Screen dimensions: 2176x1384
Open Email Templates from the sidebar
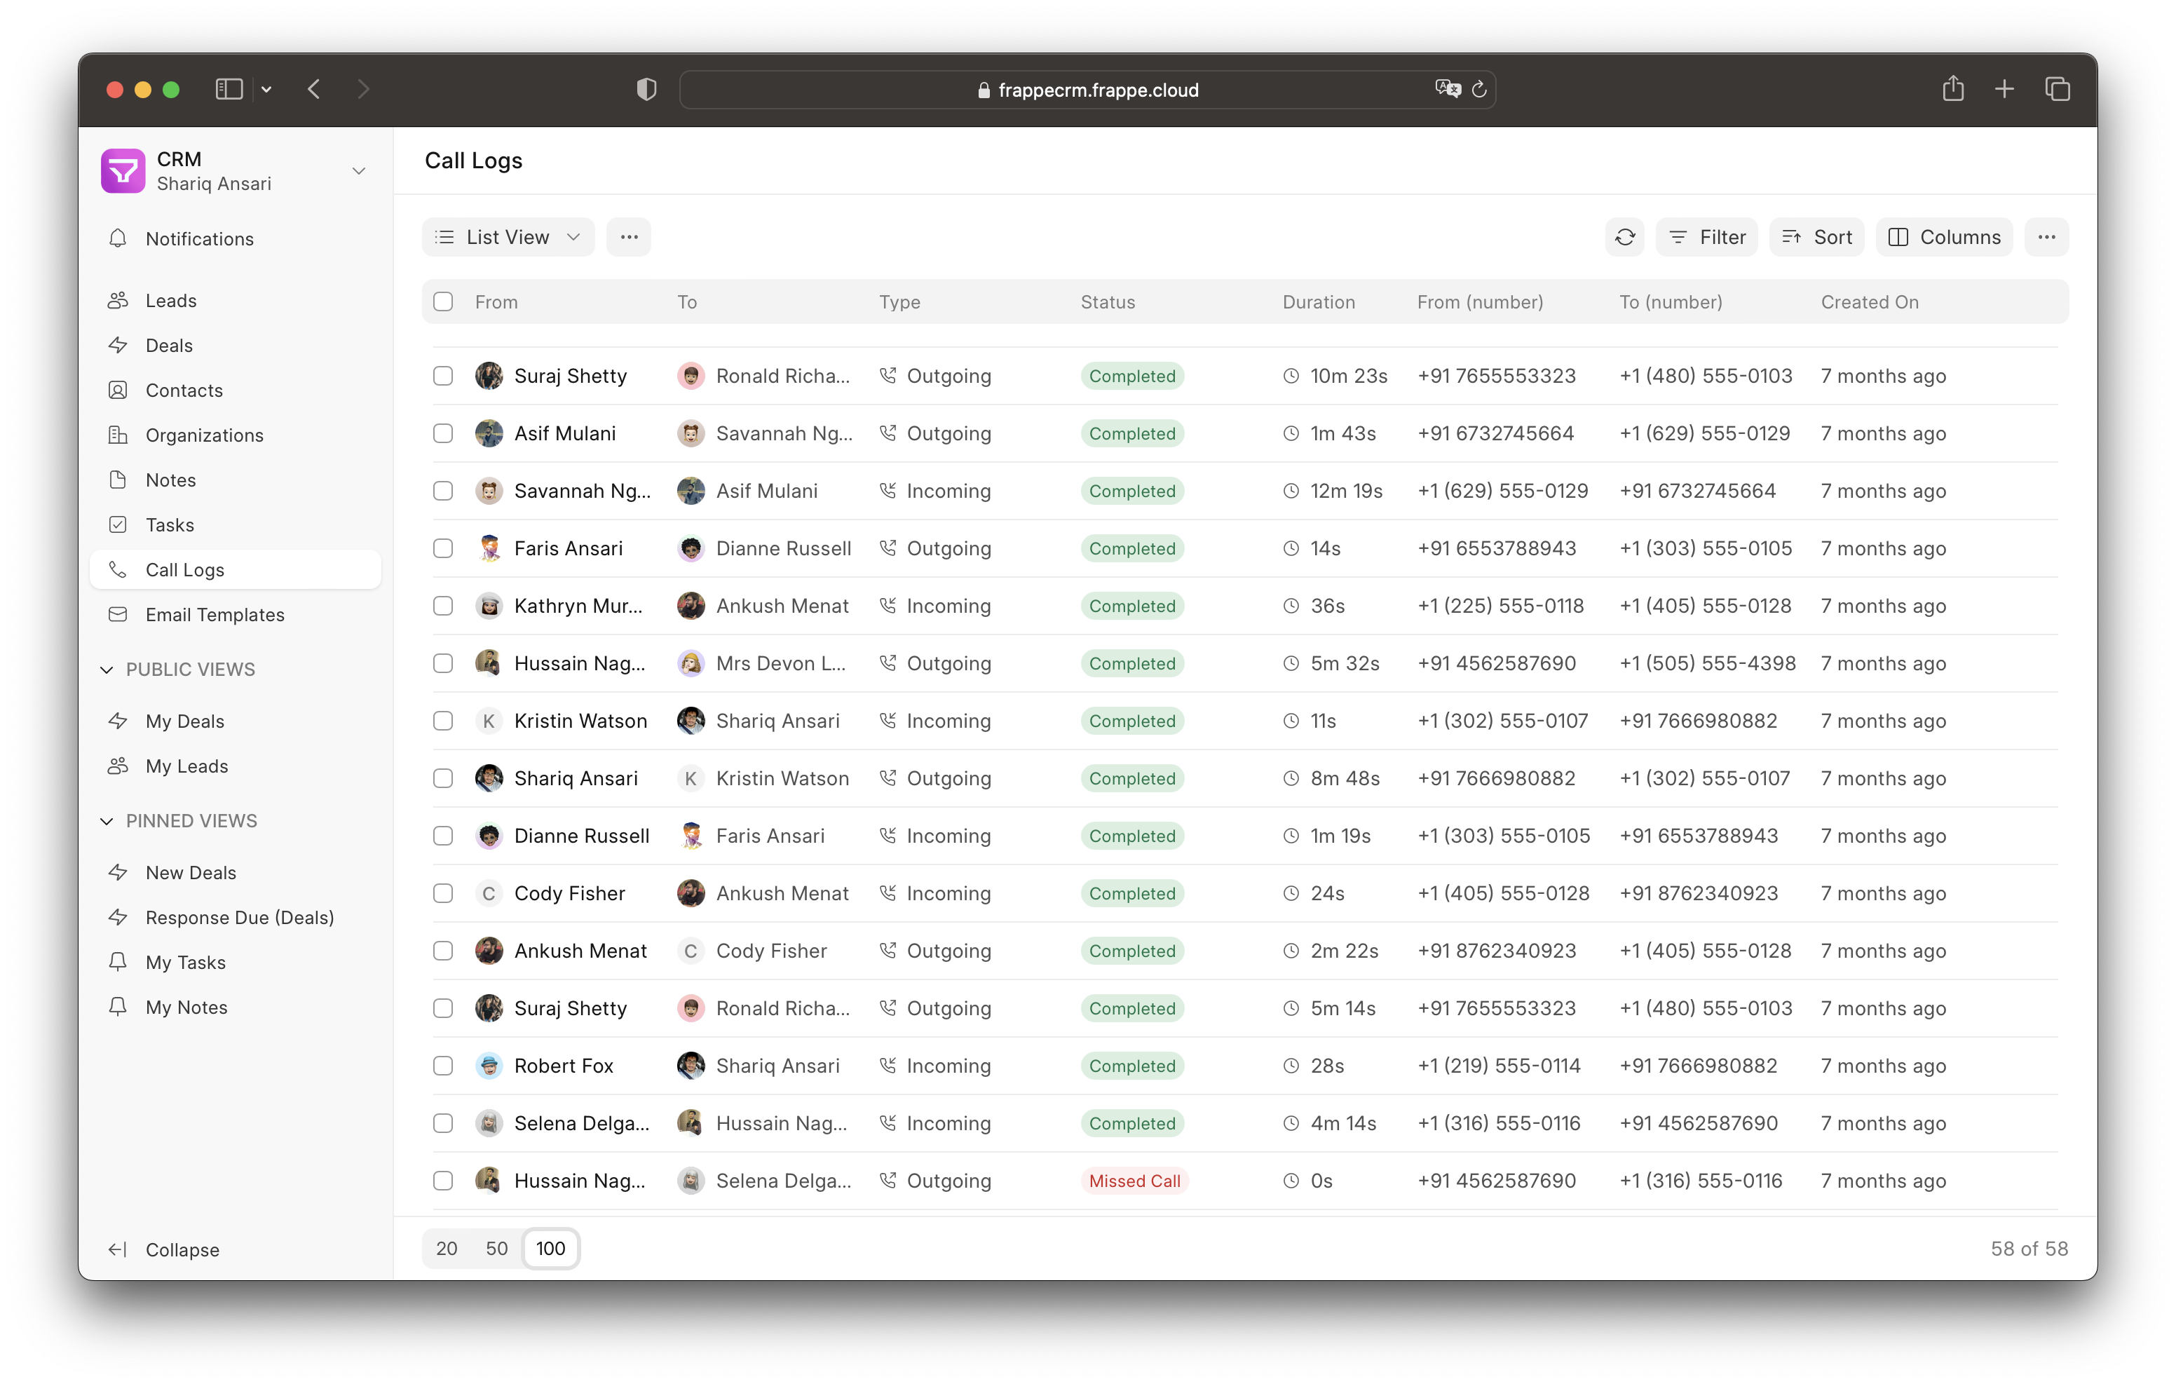(215, 615)
